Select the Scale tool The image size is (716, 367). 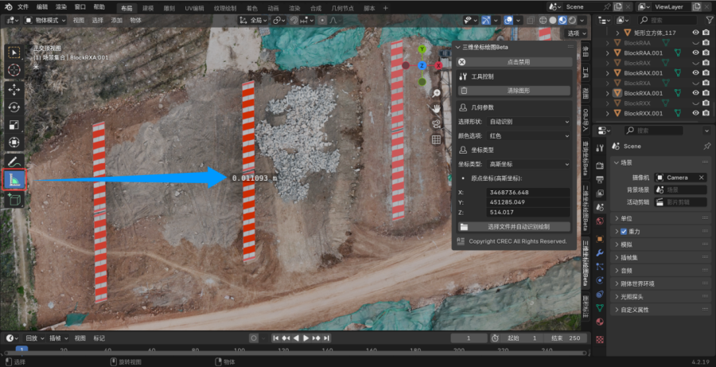(14, 125)
